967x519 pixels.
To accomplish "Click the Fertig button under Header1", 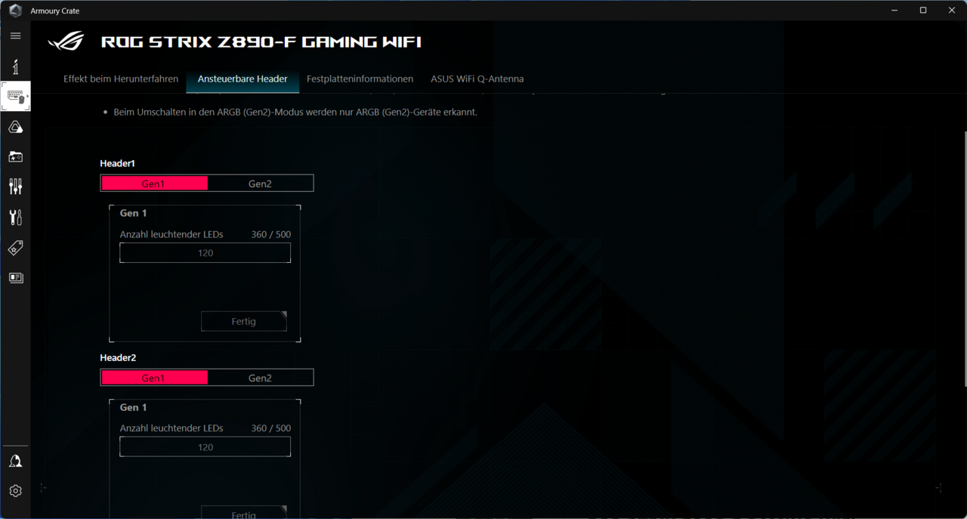I will click(244, 321).
